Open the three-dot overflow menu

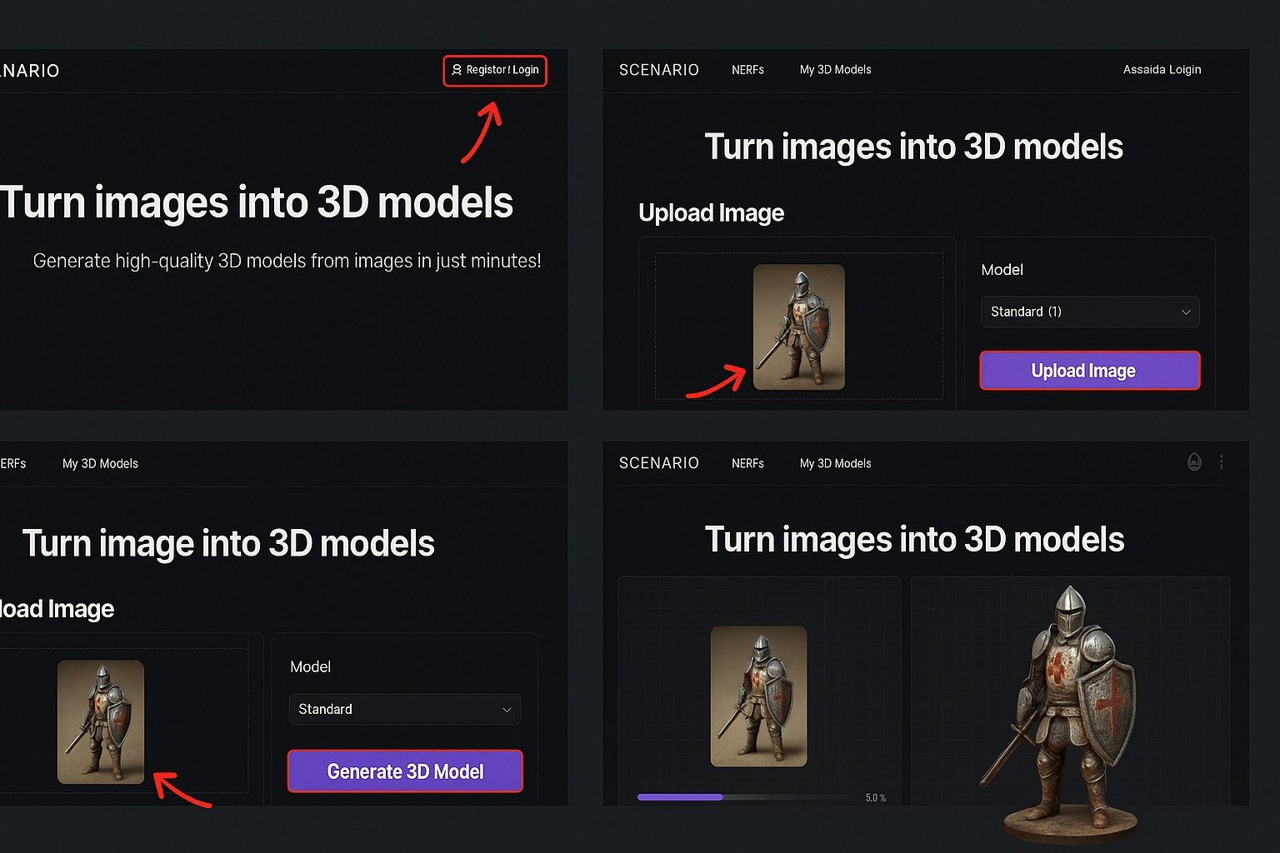click(x=1222, y=461)
